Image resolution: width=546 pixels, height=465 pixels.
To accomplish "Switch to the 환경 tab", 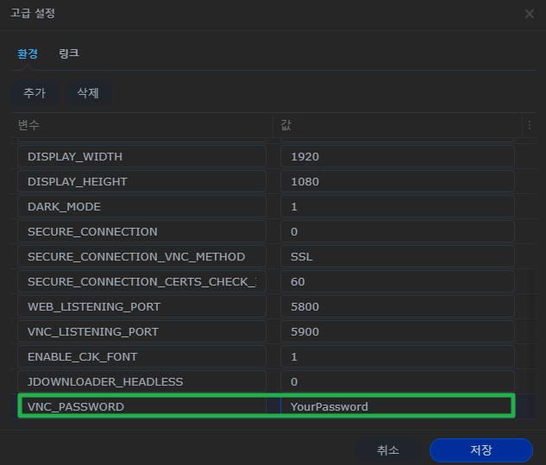I will [28, 53].
